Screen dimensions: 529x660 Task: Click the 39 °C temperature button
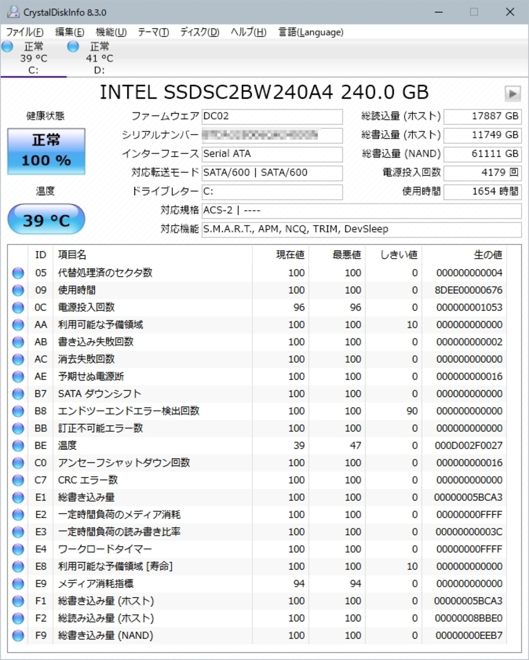coord(46,220)
